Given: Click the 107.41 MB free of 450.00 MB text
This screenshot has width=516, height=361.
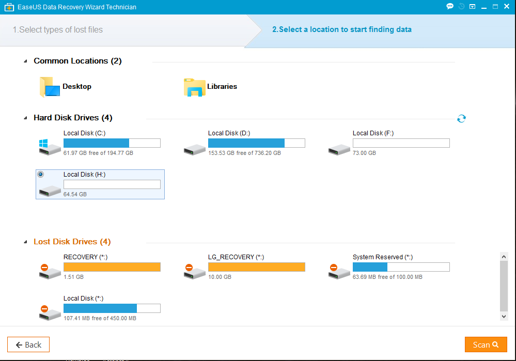Looking at the screenshot, I should pos(100,319).
